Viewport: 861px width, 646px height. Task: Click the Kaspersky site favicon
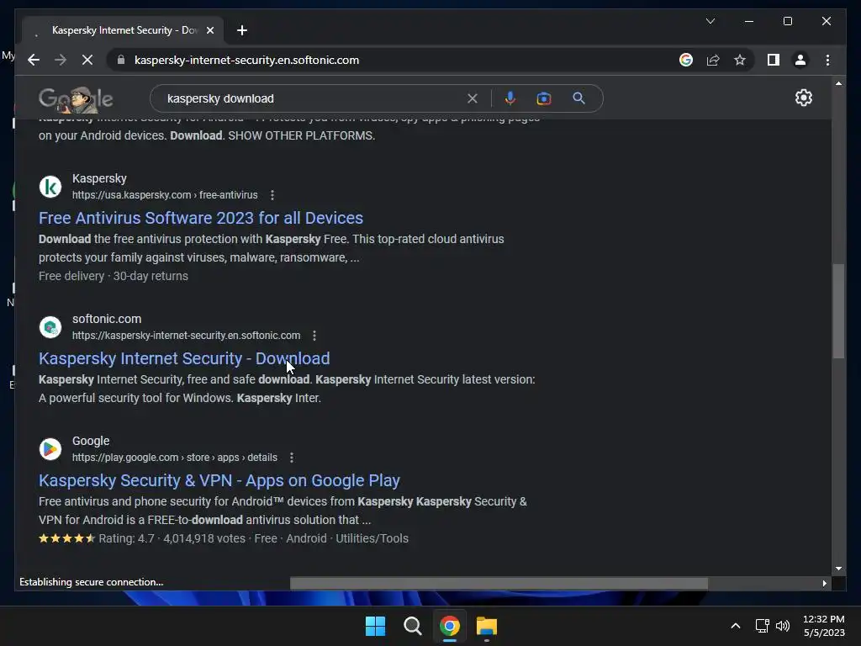click(50, 187)
